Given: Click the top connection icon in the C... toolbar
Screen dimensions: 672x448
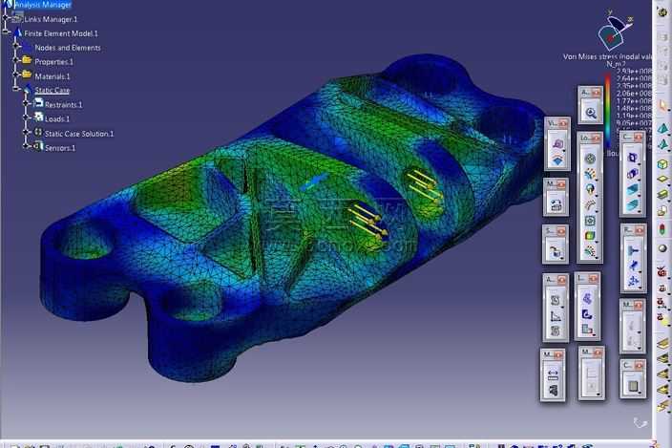Looking at the screenshot, I should [633, 158].
